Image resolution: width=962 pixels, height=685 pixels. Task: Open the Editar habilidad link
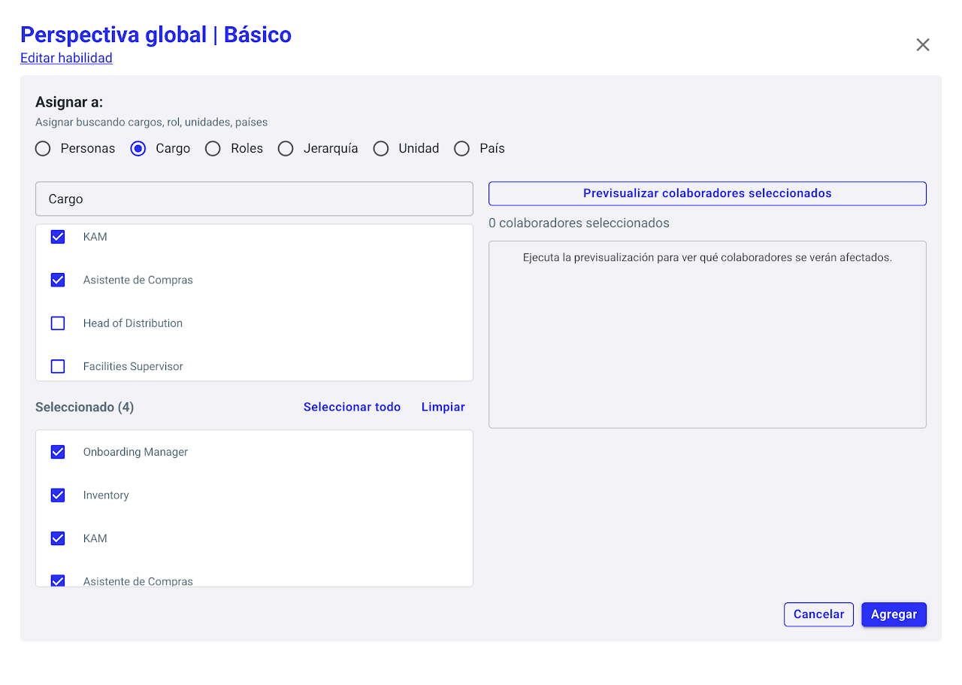tap(66, 58)
